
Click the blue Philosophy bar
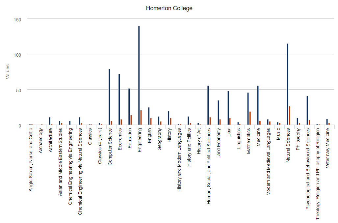tap(298, 122)
